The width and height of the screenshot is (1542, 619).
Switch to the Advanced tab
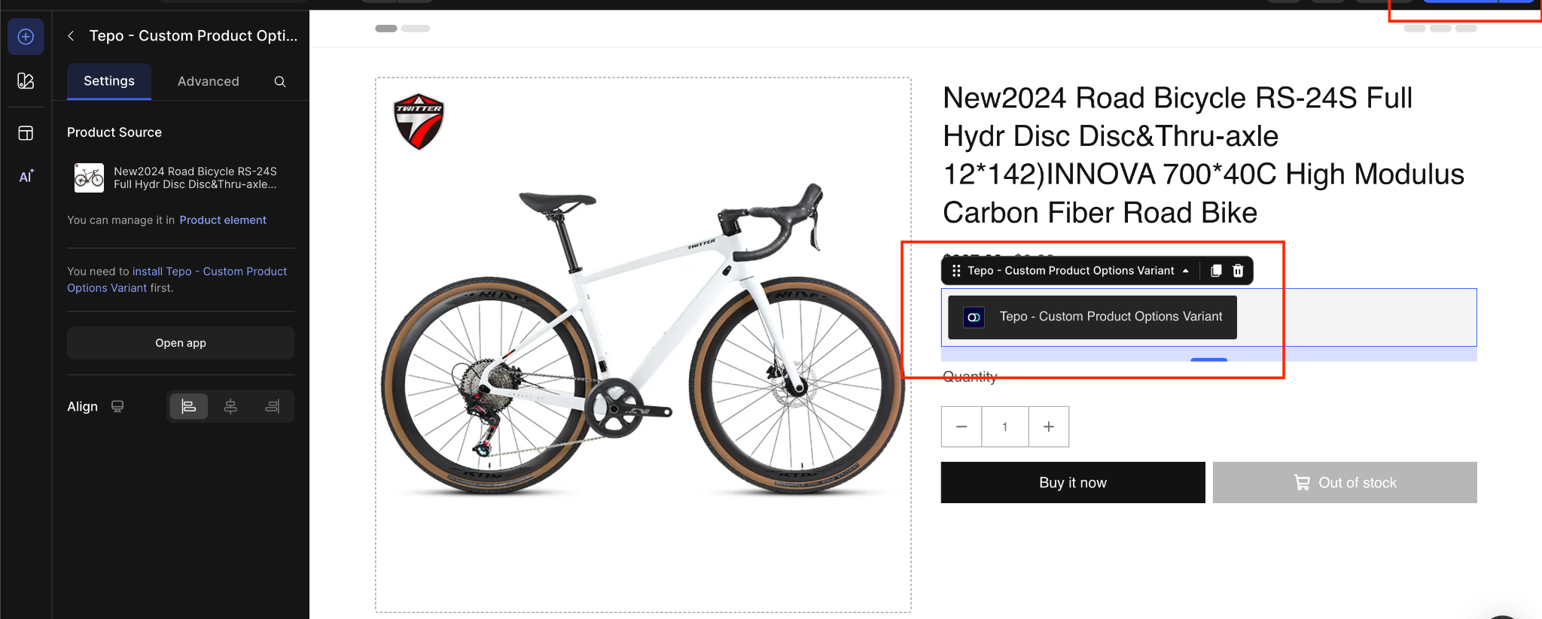pyautogui.click(x=209, y=81)
